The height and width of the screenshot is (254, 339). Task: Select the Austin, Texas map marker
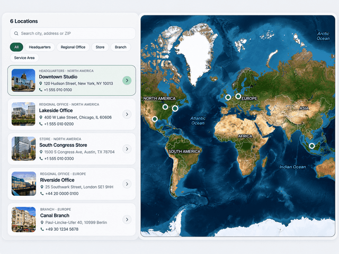click(155, 119)
